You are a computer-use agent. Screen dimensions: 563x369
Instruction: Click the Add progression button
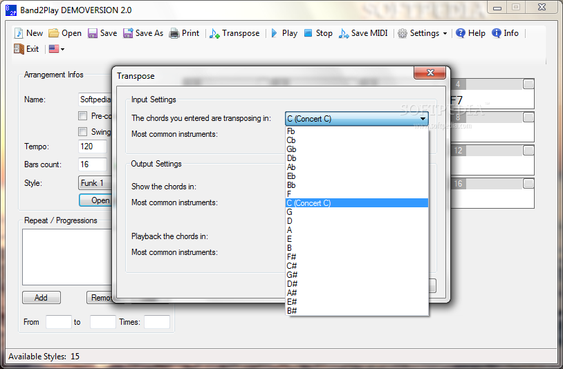(41, 297)
